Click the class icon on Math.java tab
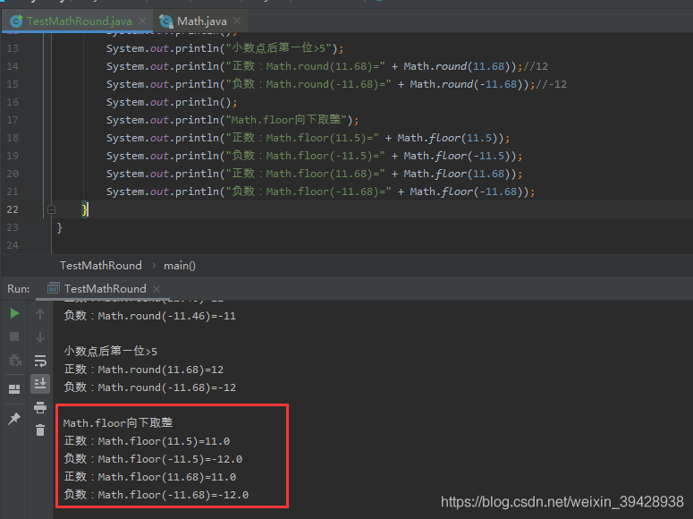The image size is (693, 519). coord(165,21)
